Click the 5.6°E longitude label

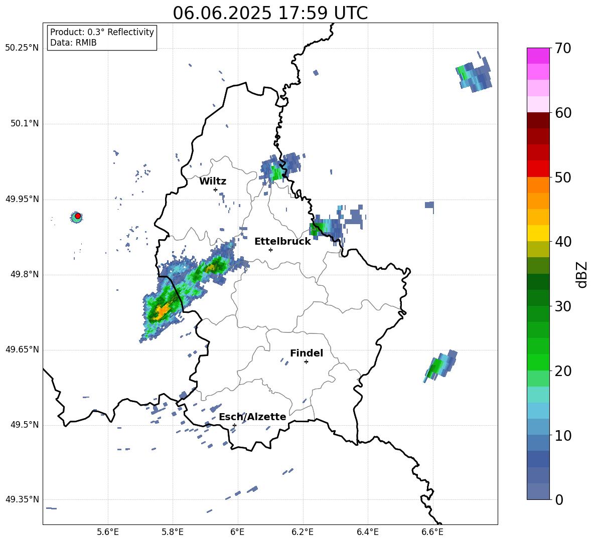point(108,532)
